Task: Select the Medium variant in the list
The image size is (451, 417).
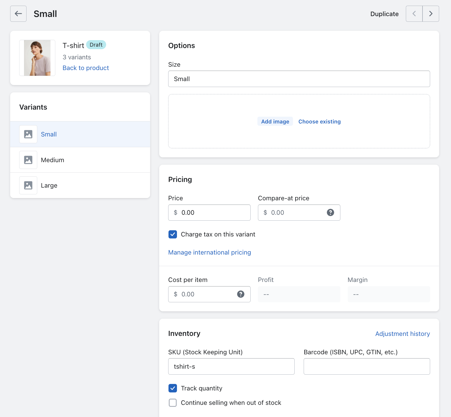Action: [52, 160]
